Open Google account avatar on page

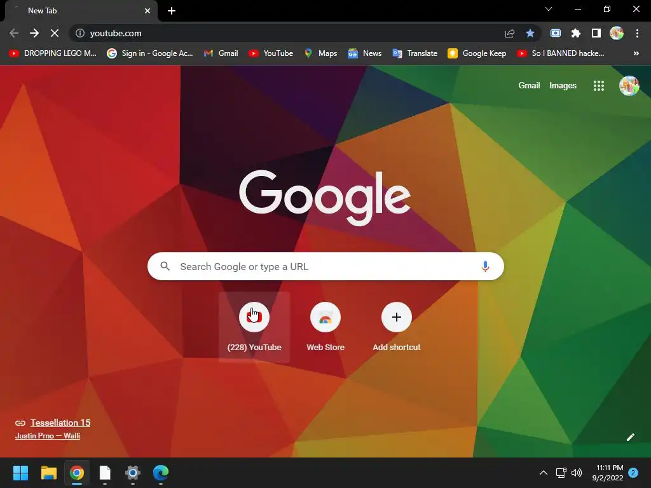point(629,86)
